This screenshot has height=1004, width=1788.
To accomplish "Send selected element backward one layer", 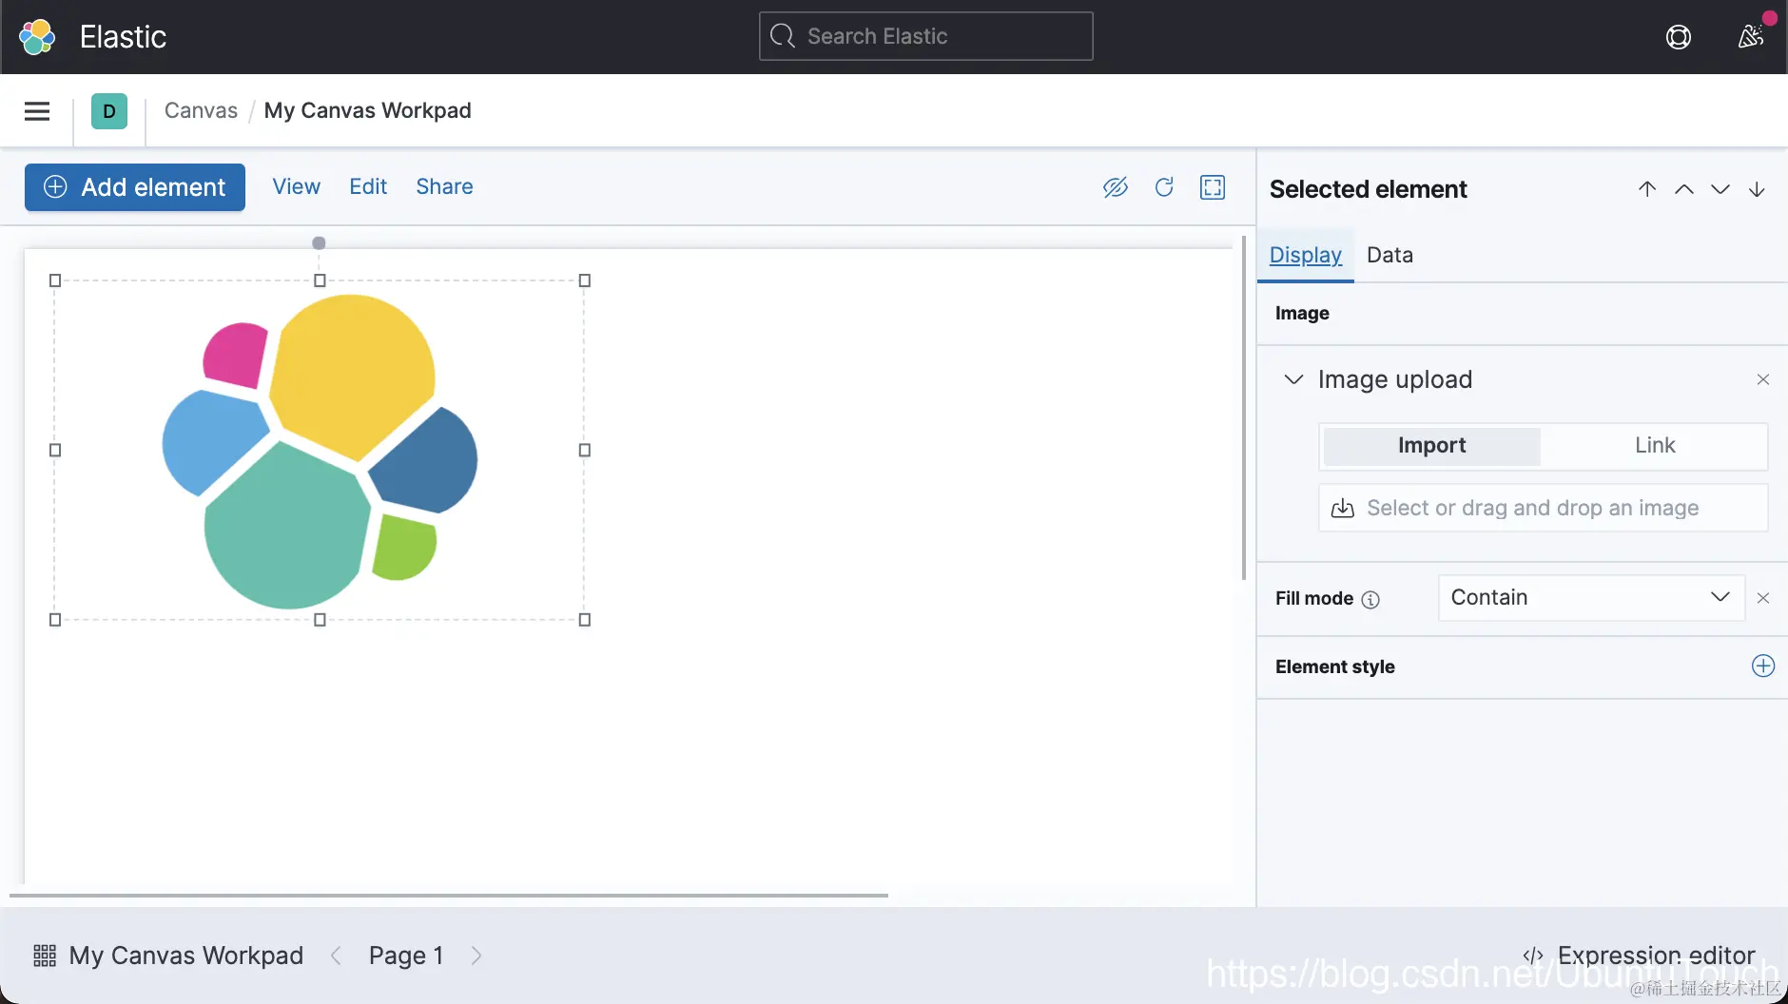I will coord(1720,189).
